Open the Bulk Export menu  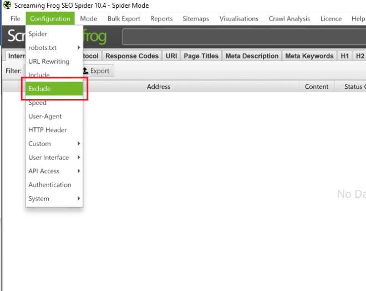124,18
